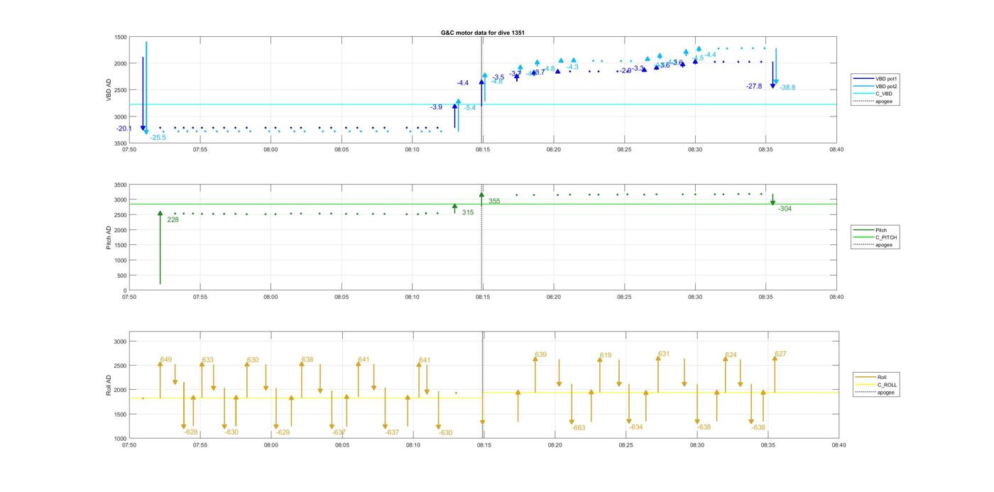The image size is (994, 492).
Task: Click the -27.8 label near 08:35
Action: pos(753,86)
